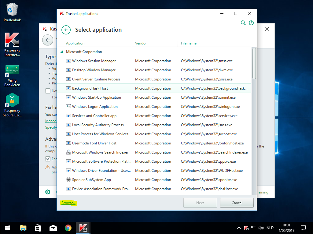Screen dimensions: 313x234
Task: Click the settings gear in the Kaspersky background window
Action: coord(48,192)
